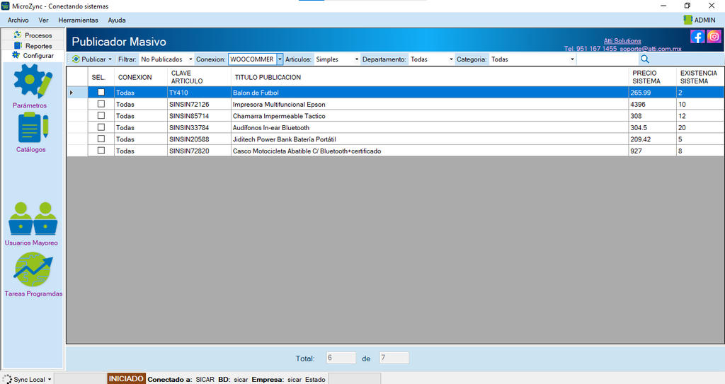Select the SINSIN72126 article key cell

[x=199, y=104]
